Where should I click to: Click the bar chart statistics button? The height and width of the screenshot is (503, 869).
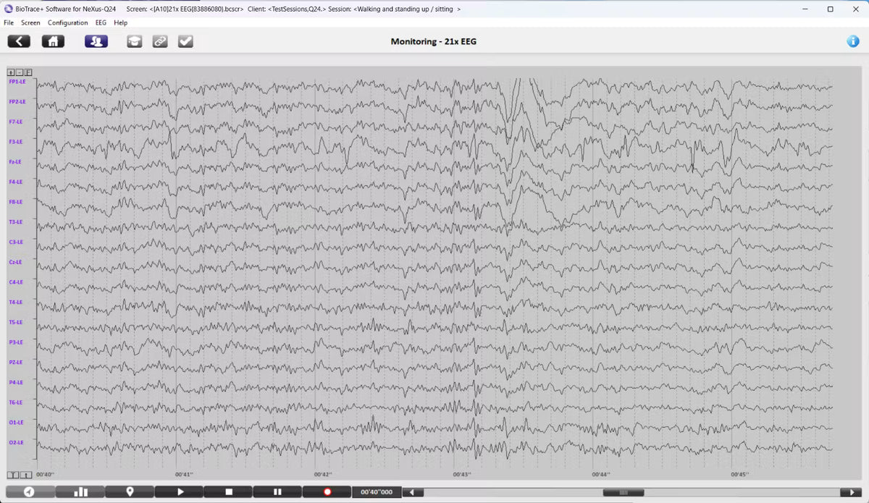[80, 491]
